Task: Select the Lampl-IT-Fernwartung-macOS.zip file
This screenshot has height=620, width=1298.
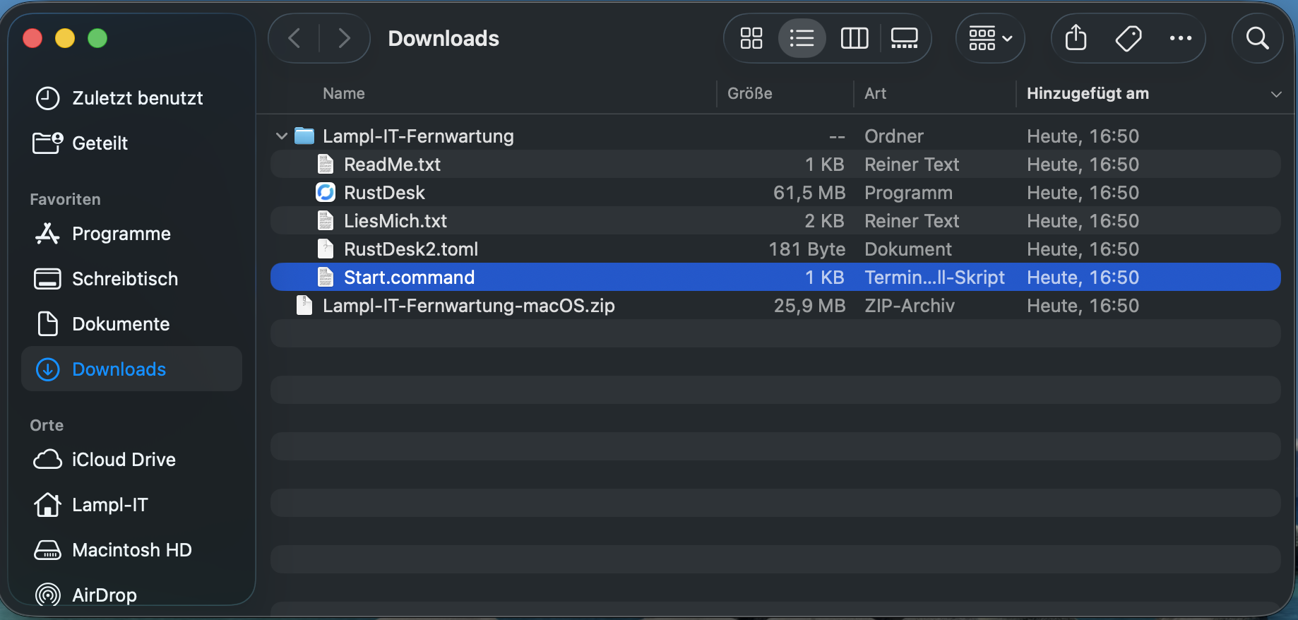Action: tap(468, 306)
